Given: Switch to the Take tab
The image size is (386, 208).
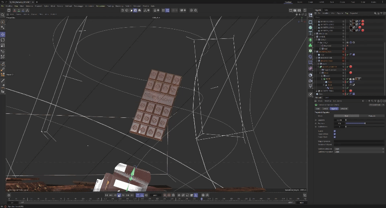Looking at the screenshot, I should point(326,10).
